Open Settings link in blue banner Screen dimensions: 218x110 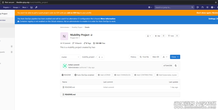[x=212, y=19]
